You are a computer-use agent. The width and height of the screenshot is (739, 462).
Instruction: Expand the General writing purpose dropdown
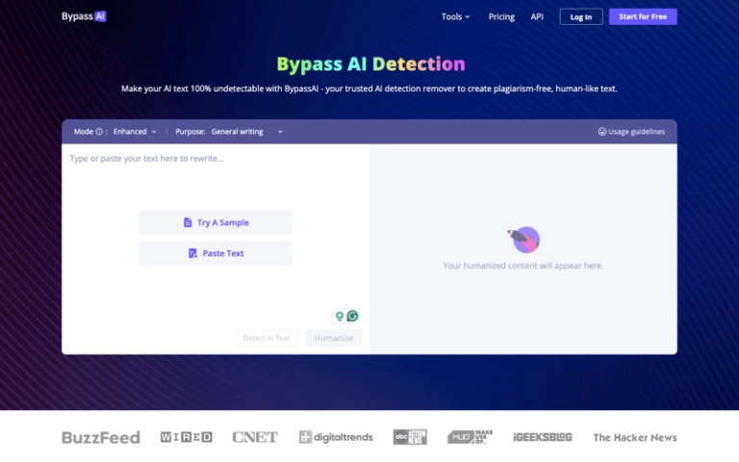246,132
